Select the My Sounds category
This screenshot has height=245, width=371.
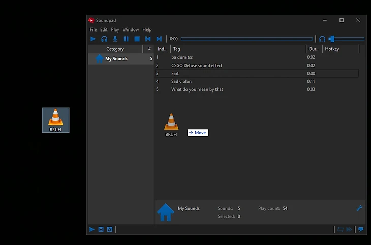116,59
